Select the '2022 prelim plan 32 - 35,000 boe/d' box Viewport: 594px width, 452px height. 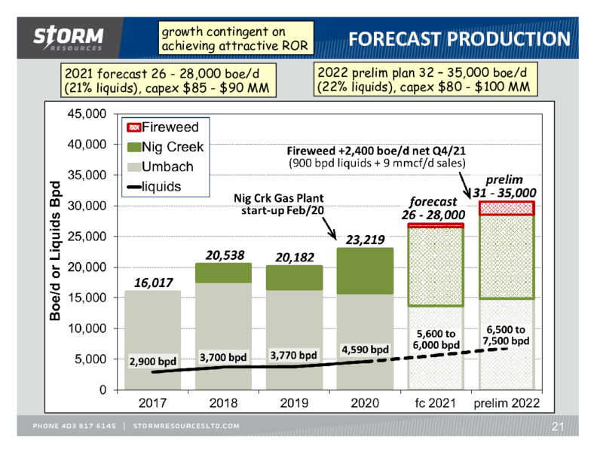pyautogui.click(x=425, y=80)
